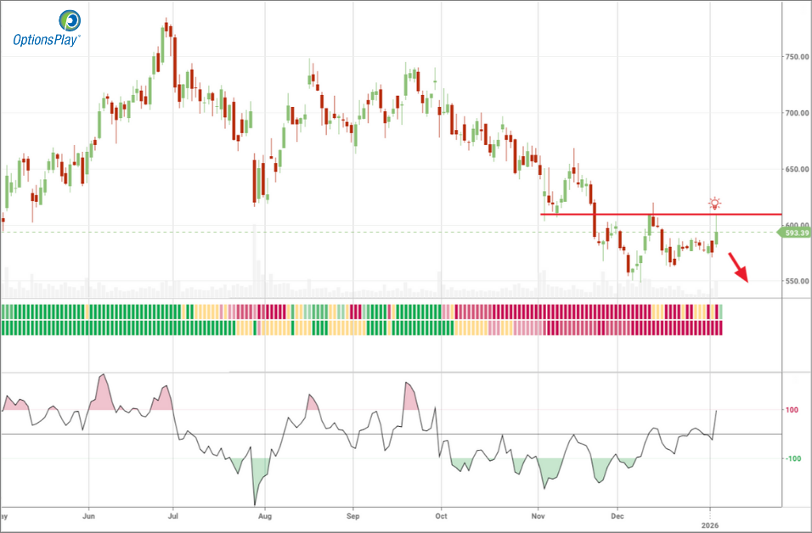The image size is (812, 533).
Task: Click the 550.00 price axis label
Action: pos(796,281)
